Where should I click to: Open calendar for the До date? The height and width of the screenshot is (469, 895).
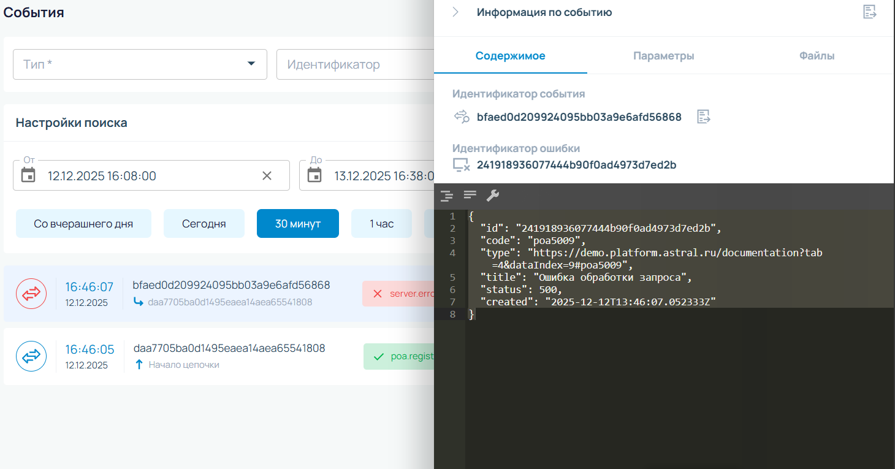314,176
